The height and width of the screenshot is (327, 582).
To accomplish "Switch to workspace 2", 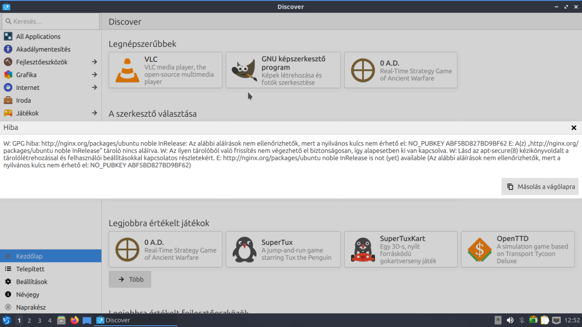I will click(x=29, y=320).
